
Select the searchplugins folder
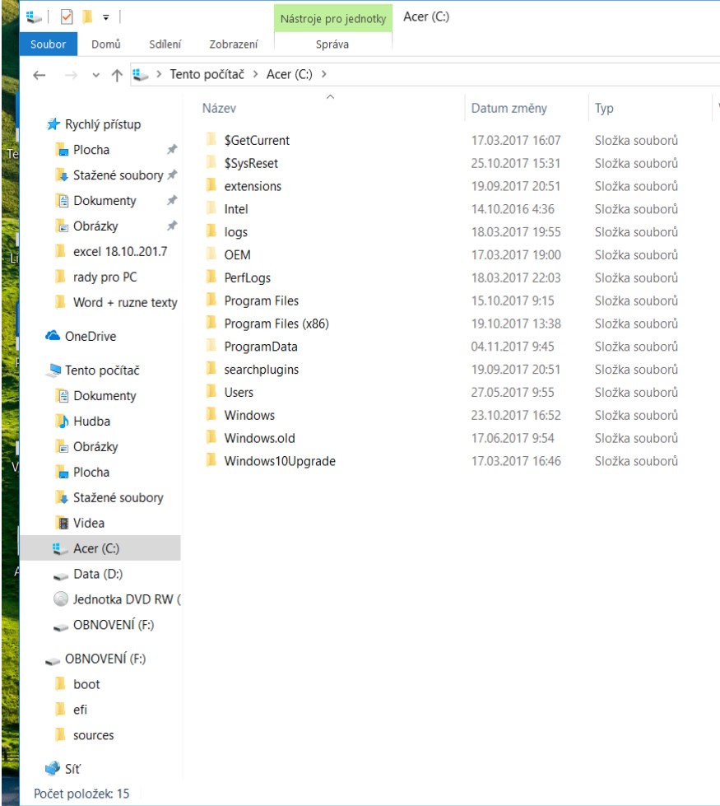[x=261, y=370]
